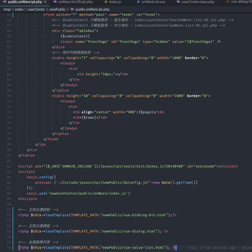Click line number 63 in the gutter
Image resolution: width=252 pixels, height=252 pixels.
pos(9,58)
